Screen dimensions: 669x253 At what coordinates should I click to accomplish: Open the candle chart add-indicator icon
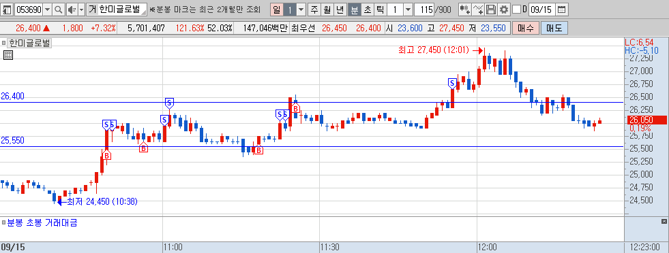point(465,10)
